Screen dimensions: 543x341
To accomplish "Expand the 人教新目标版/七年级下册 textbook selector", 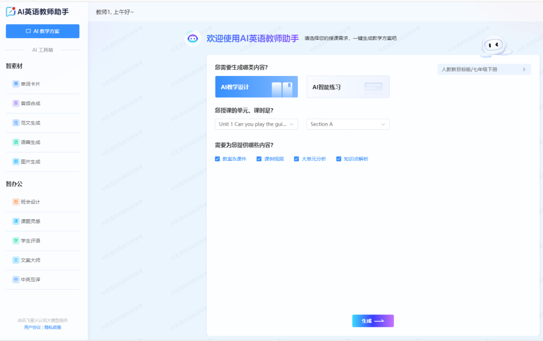I will pyautogui.click(x=484, y=69).
